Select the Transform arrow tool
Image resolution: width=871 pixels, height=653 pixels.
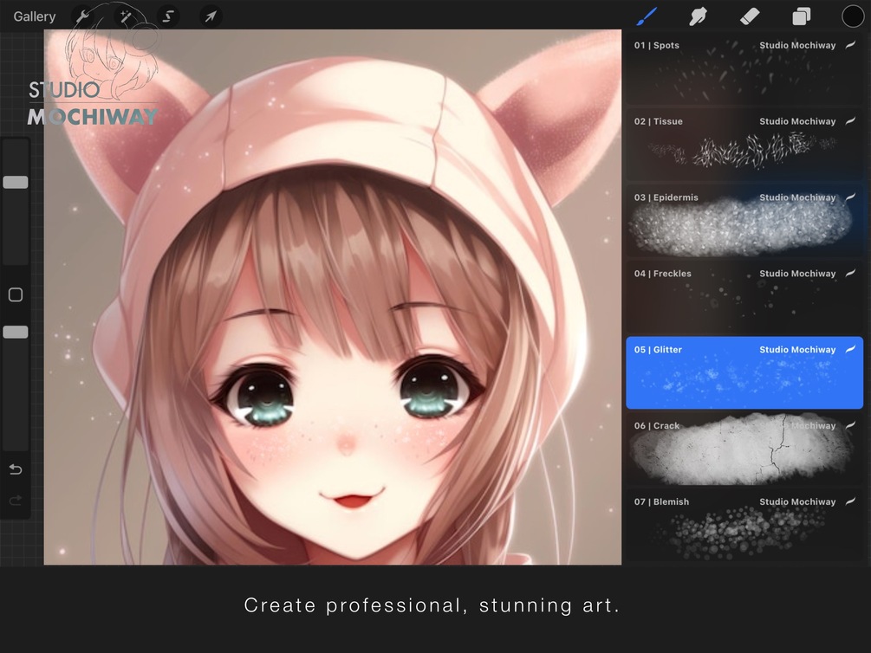(x=210, y=16)
